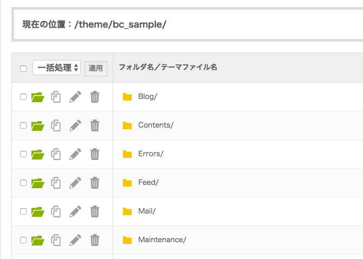Screen dimensions: 363x259
Task: Copy the Blog folder
Action: point(55,97)
